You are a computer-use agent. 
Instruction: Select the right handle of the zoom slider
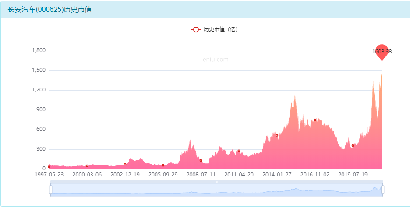(382, 190)
